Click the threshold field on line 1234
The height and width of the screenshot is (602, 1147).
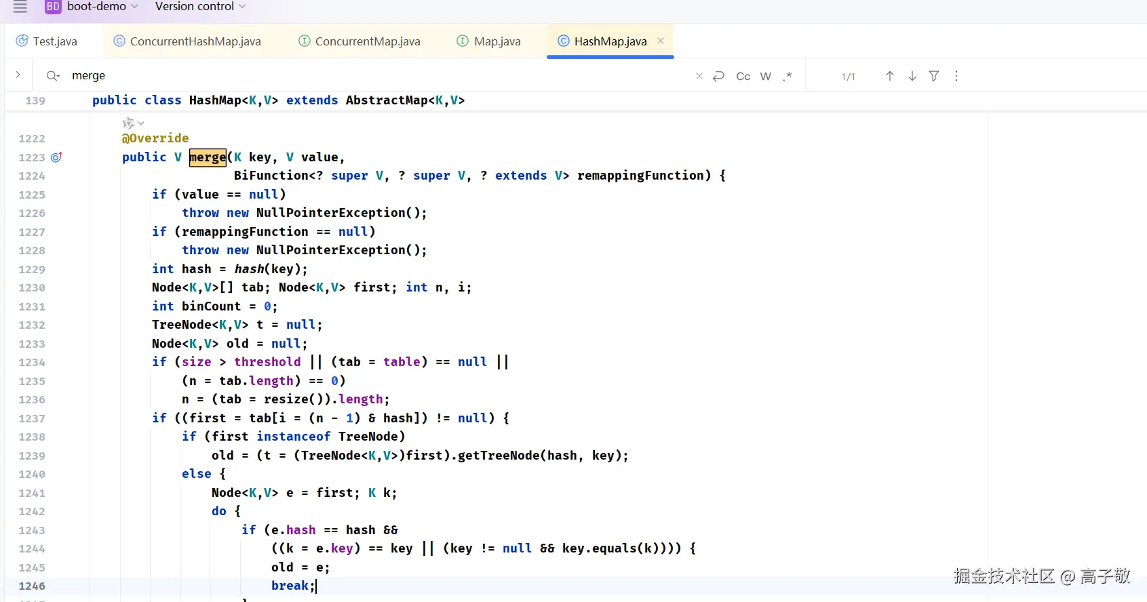coord(267,362)
